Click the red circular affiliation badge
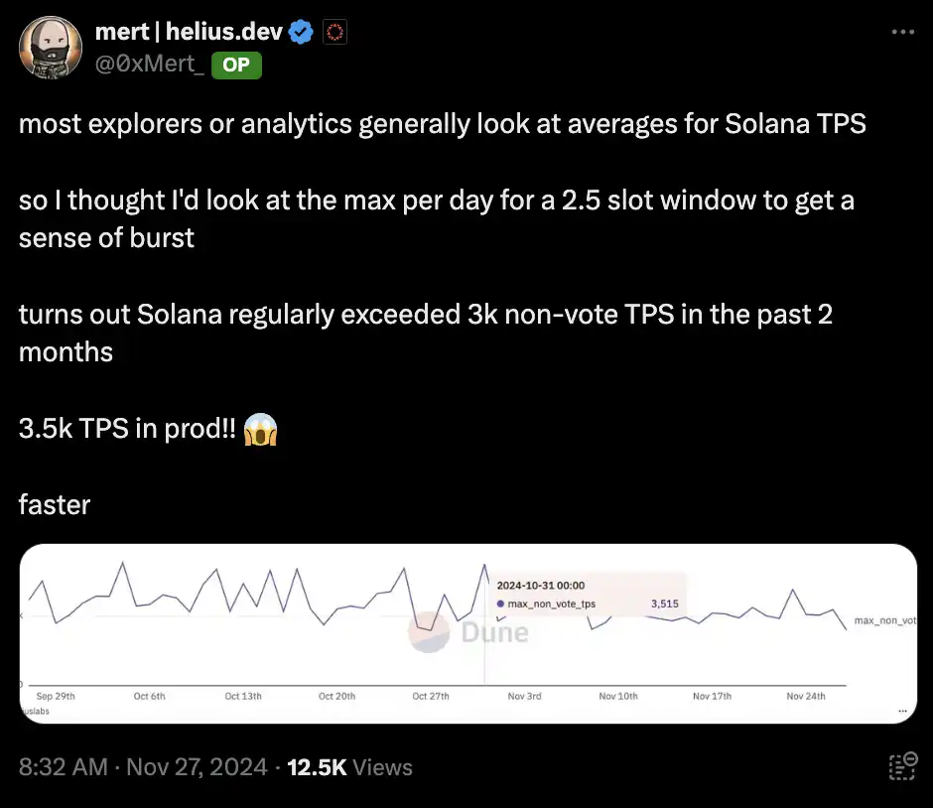The image size is (933, 808). tap(334, 33)
